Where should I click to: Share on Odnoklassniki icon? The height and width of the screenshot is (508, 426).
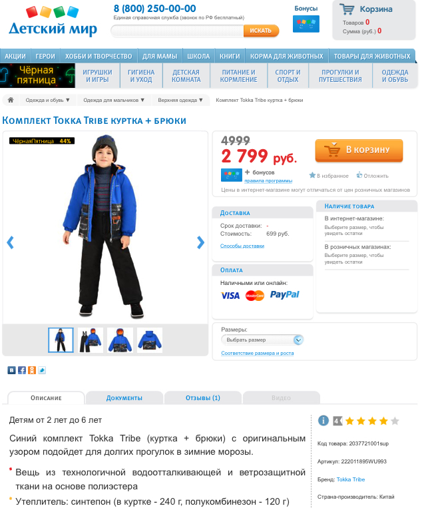[x=32, y=370]
